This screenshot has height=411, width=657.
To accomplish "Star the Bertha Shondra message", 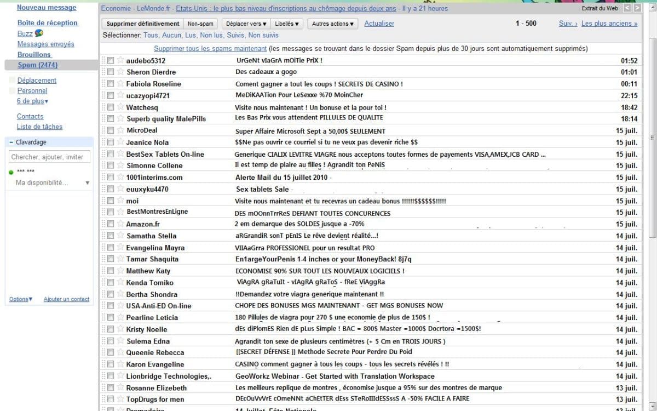I will click(120, 294).
